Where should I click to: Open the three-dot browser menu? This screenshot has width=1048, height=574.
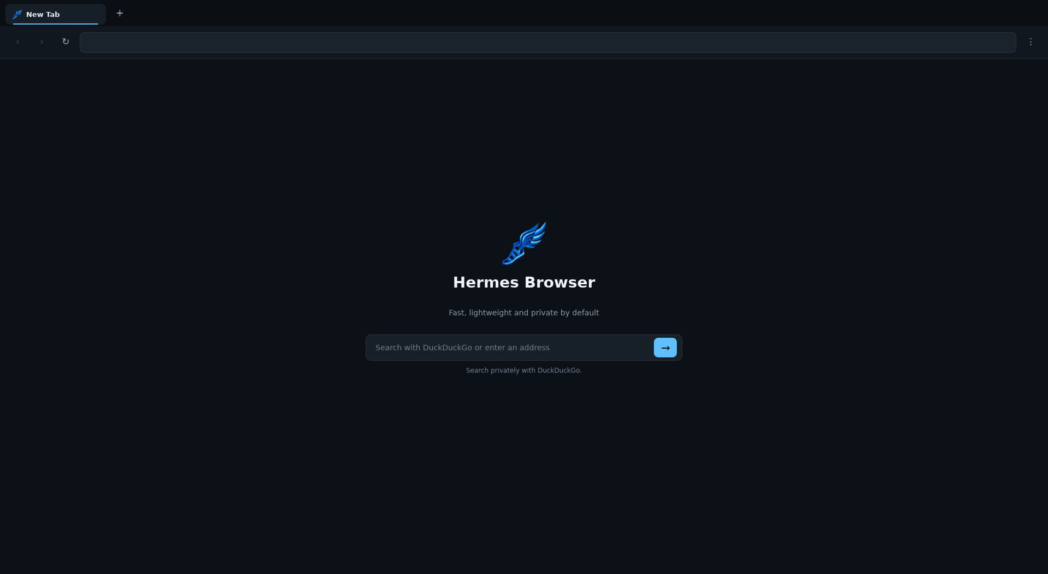(1031, 42)
